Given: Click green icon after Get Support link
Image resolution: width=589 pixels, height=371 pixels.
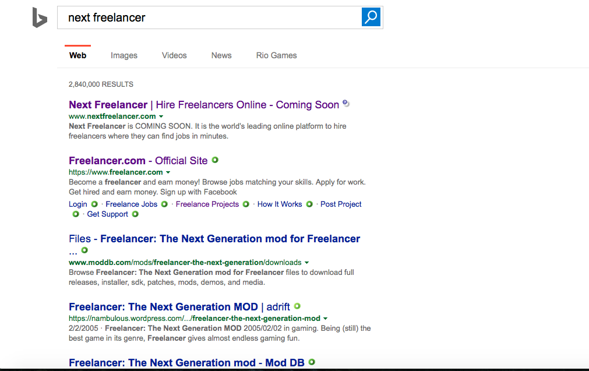Looking at the screenshot, I should tap(135, 214).
